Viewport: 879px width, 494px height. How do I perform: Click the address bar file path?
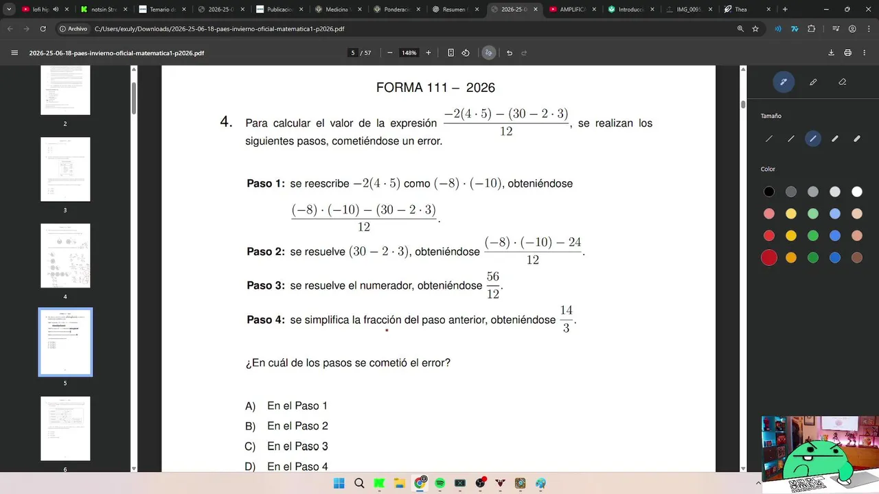pyautogui.click(x=220, y=29)
